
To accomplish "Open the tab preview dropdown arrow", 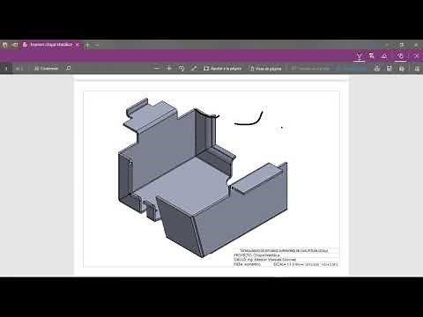I will click(97, 45).
